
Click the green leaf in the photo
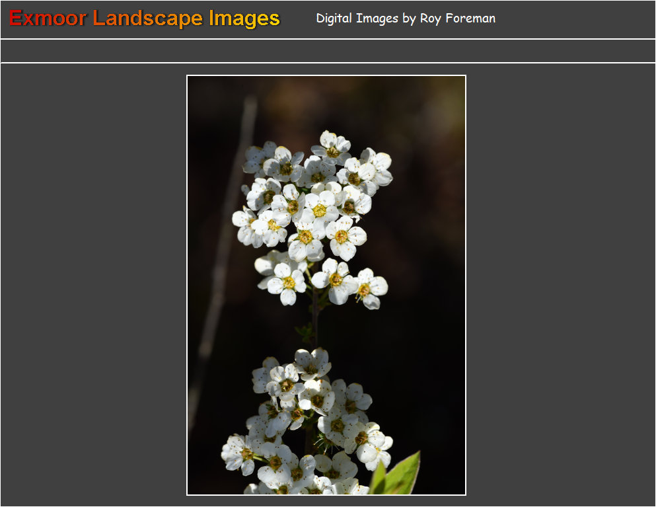tap(399, 476)
